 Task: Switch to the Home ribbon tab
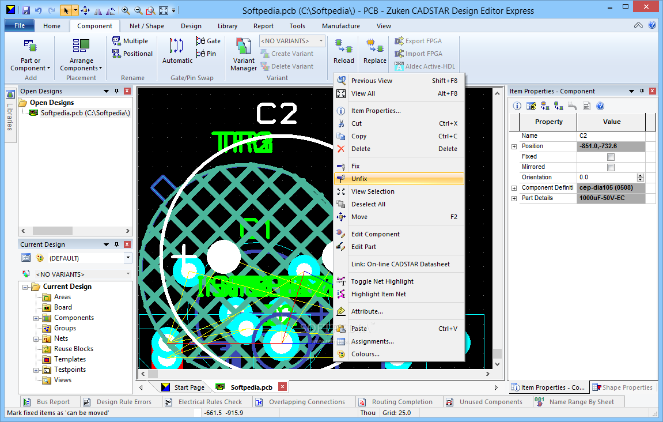(x=52, y=26)
